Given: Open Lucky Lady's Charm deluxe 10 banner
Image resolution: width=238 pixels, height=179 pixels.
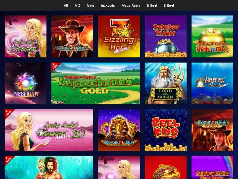Looking at the screenshot, I should (x=49, y=130).
